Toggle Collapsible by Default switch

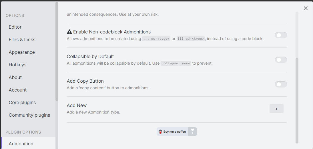point(281,60)
